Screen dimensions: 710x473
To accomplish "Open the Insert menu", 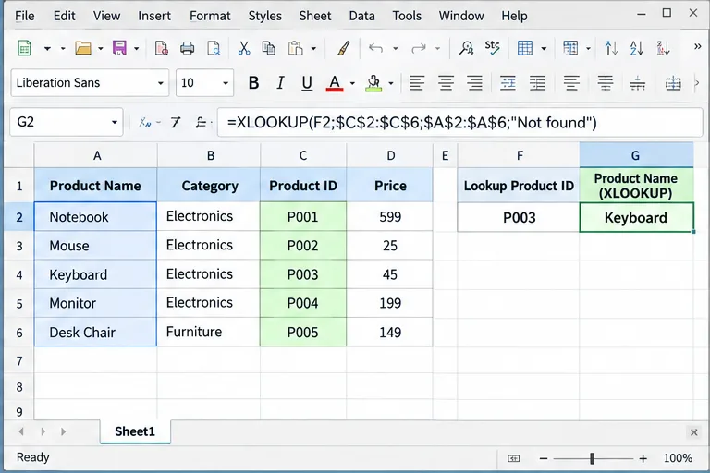I will 154,16.
